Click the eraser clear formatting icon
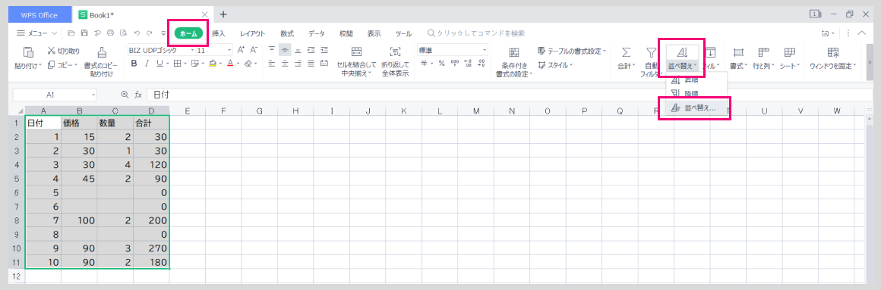Viewport: 881px width, 290px height. click(x=248, y=64)
